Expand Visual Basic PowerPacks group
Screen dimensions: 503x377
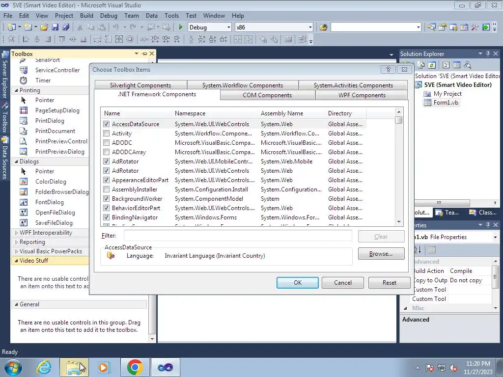[16, 251]
